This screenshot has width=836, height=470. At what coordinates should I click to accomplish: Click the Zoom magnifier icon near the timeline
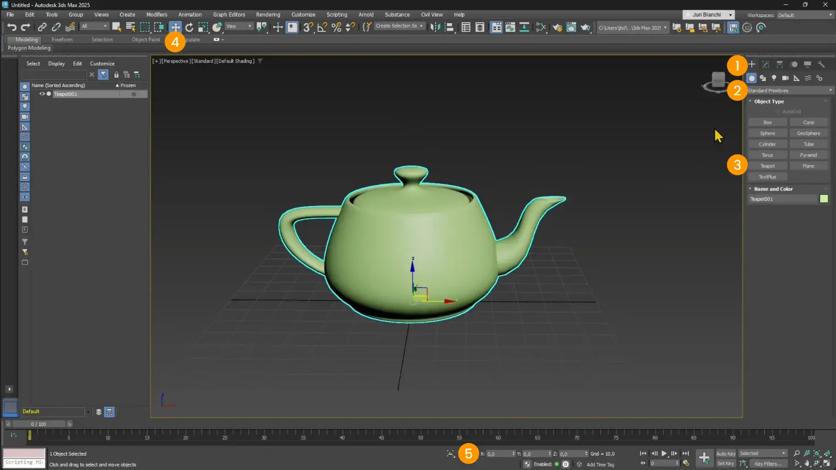[797, 453]
